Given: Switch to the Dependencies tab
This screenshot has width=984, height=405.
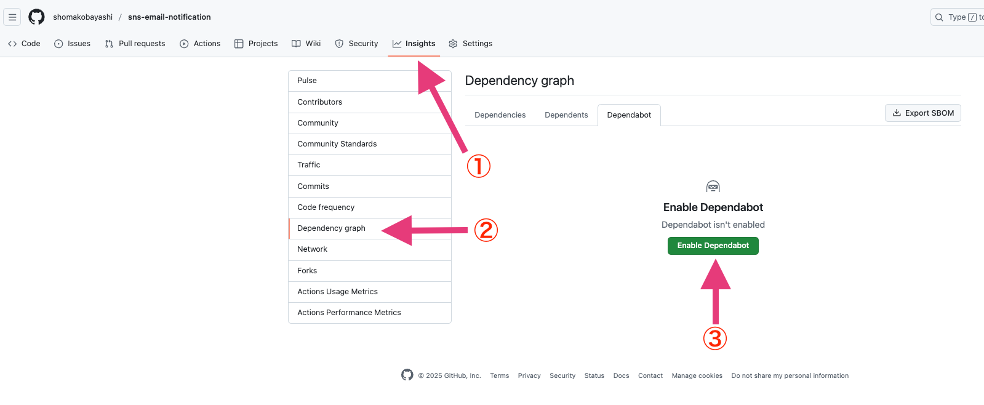Looking at the screenshot, I should point(500,115).
